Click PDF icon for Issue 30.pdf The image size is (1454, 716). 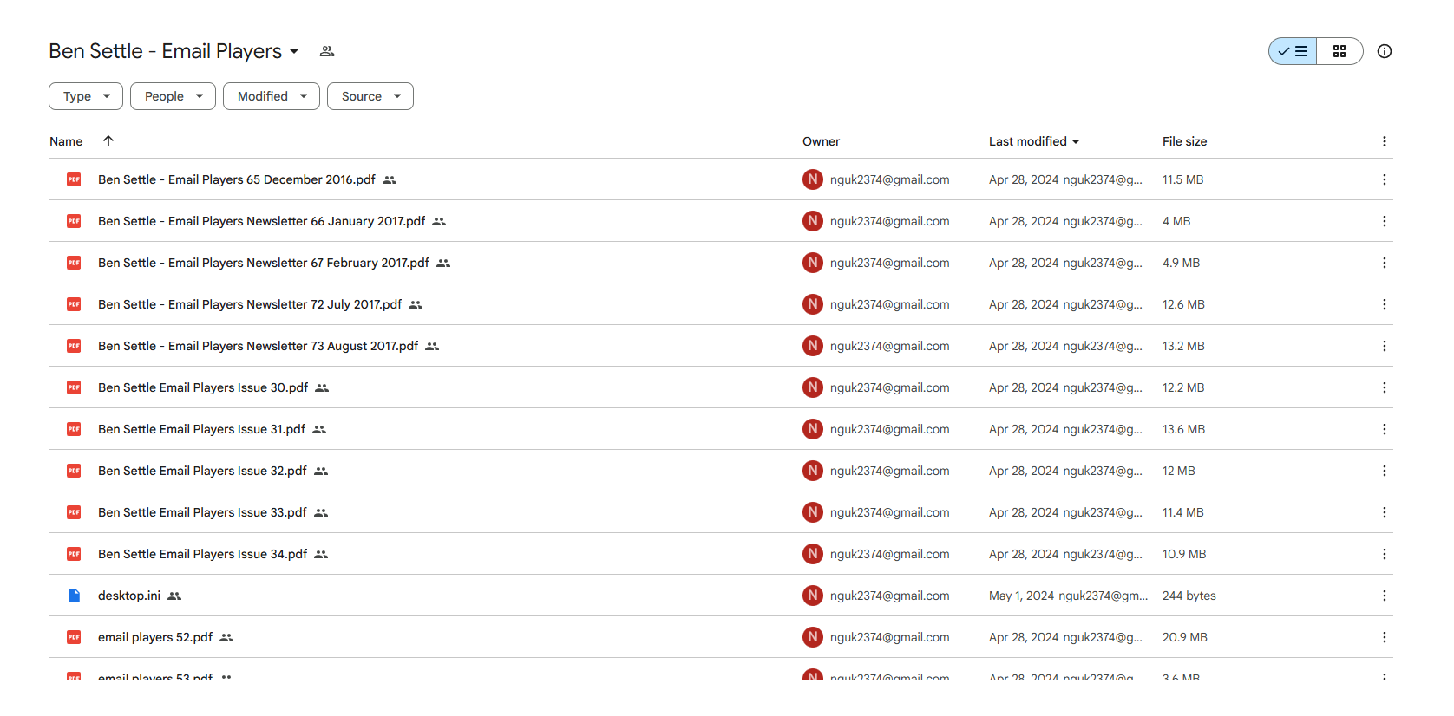point(74,387)
